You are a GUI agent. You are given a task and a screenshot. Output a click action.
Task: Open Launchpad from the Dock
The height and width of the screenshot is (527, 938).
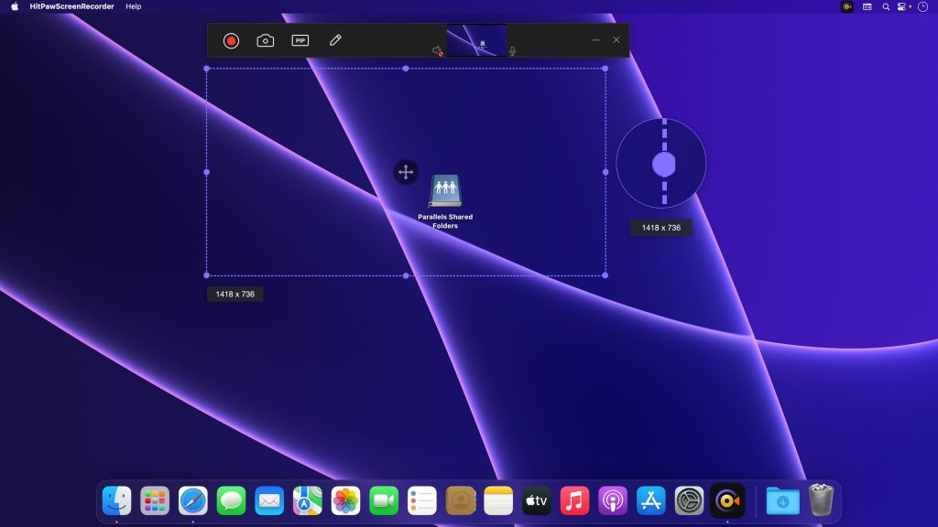[x=154, y=500]
